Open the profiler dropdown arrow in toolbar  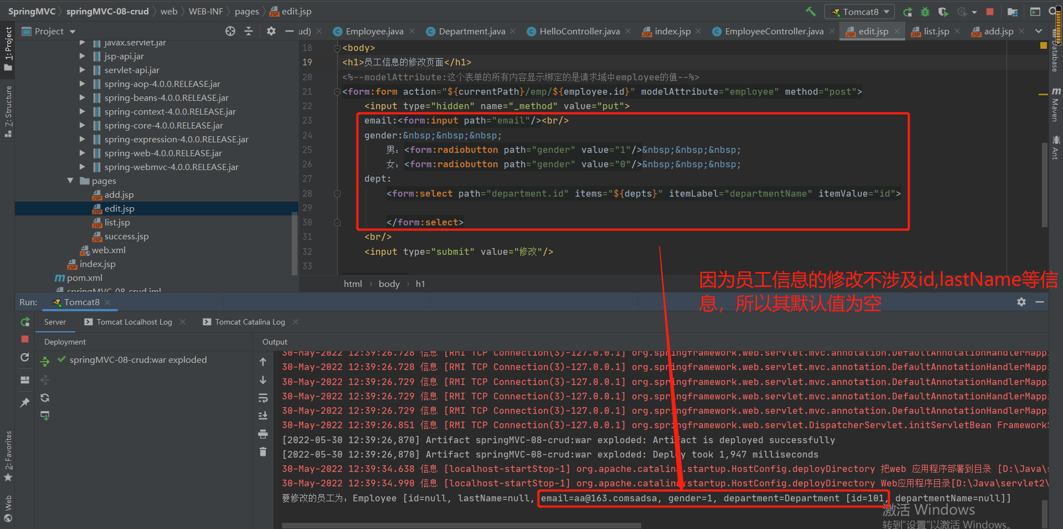[974, 12]
